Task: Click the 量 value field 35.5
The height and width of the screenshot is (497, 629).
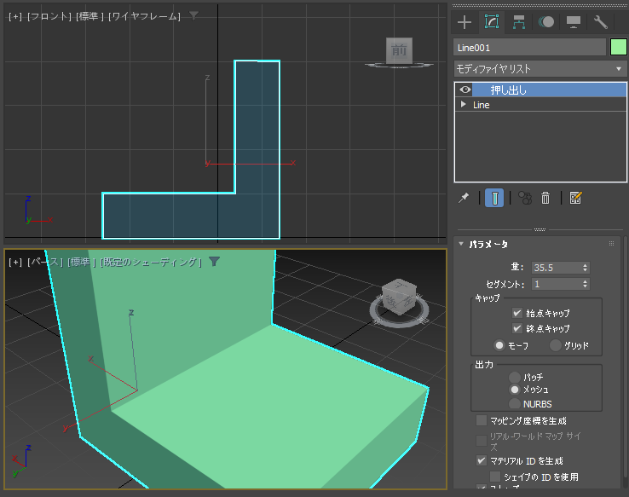Action: click(x=556, y=268)
